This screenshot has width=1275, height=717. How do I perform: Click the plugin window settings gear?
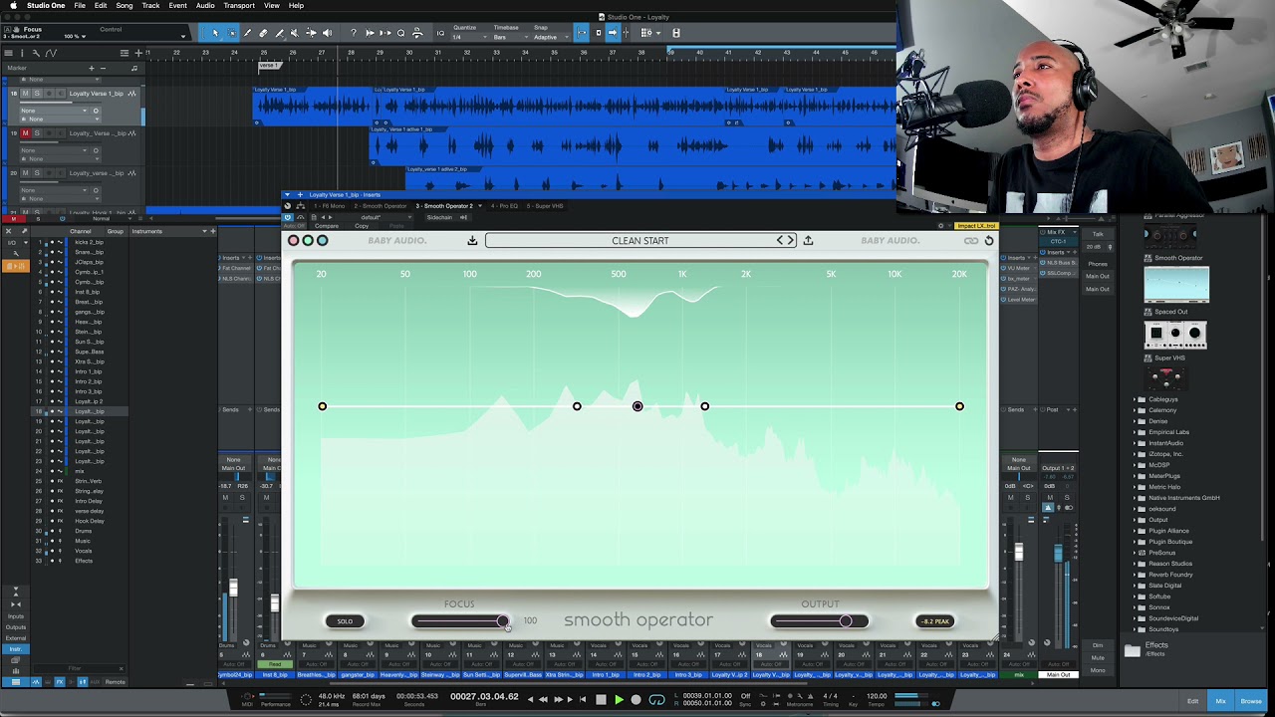tap(941, 226)
